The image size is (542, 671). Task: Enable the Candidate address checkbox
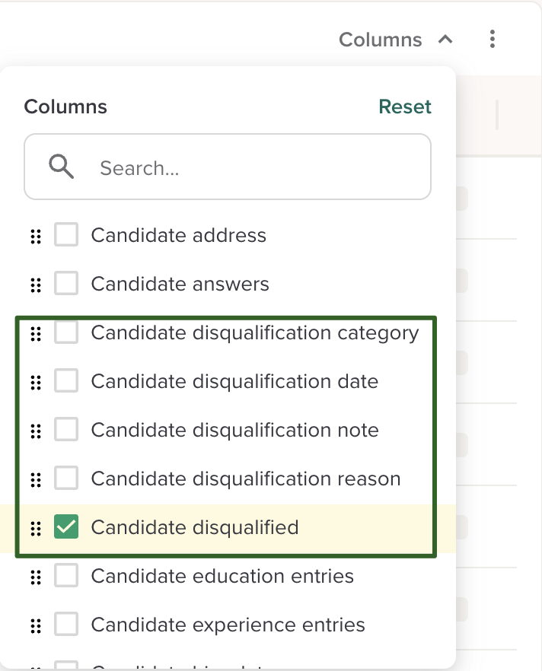pos(66,235)
